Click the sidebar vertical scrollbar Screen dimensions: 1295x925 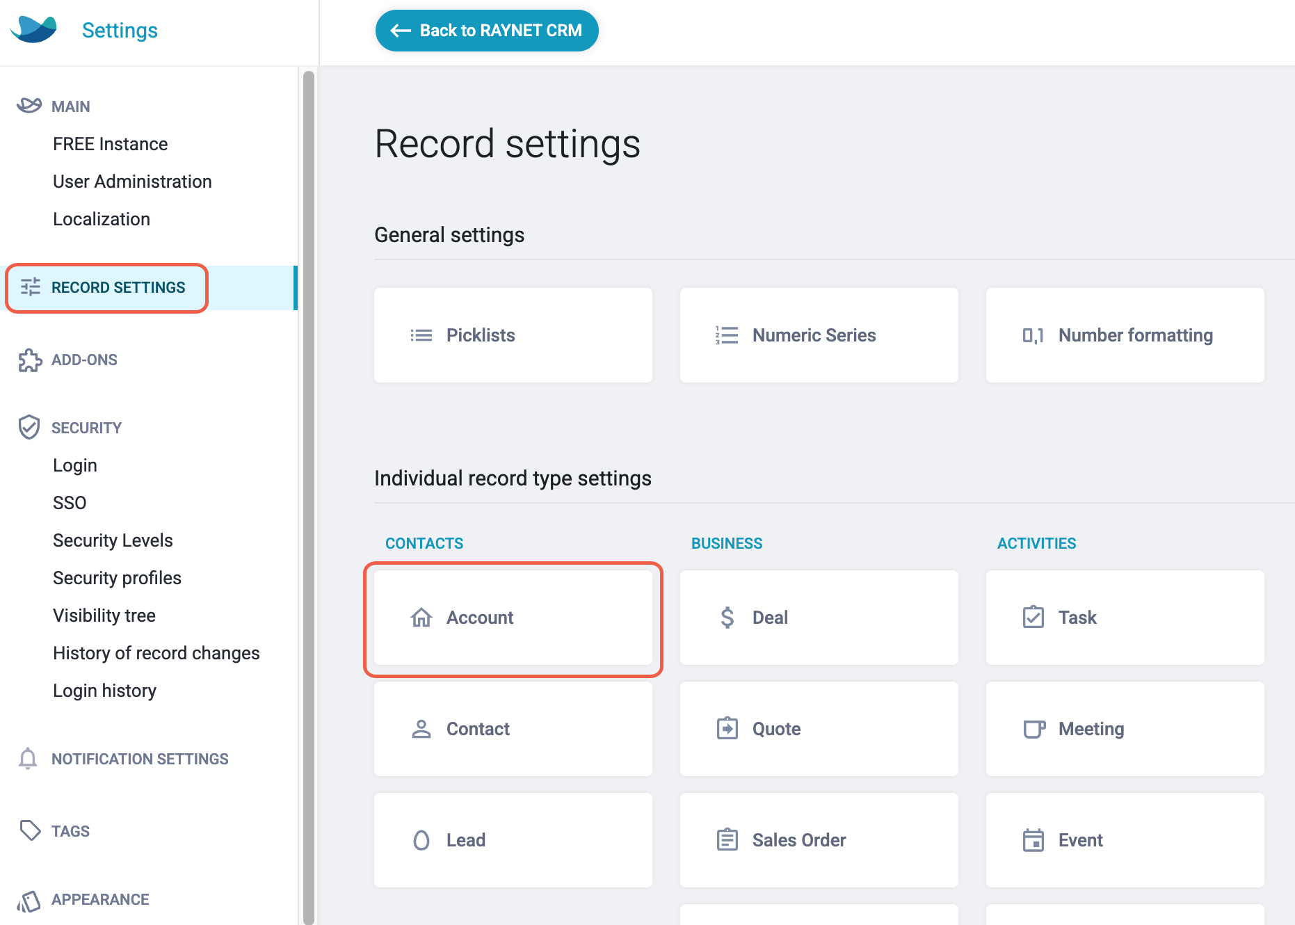point(309,497)
